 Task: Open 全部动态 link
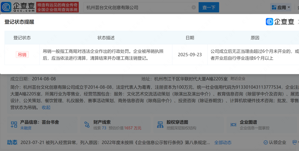[223, 142]
